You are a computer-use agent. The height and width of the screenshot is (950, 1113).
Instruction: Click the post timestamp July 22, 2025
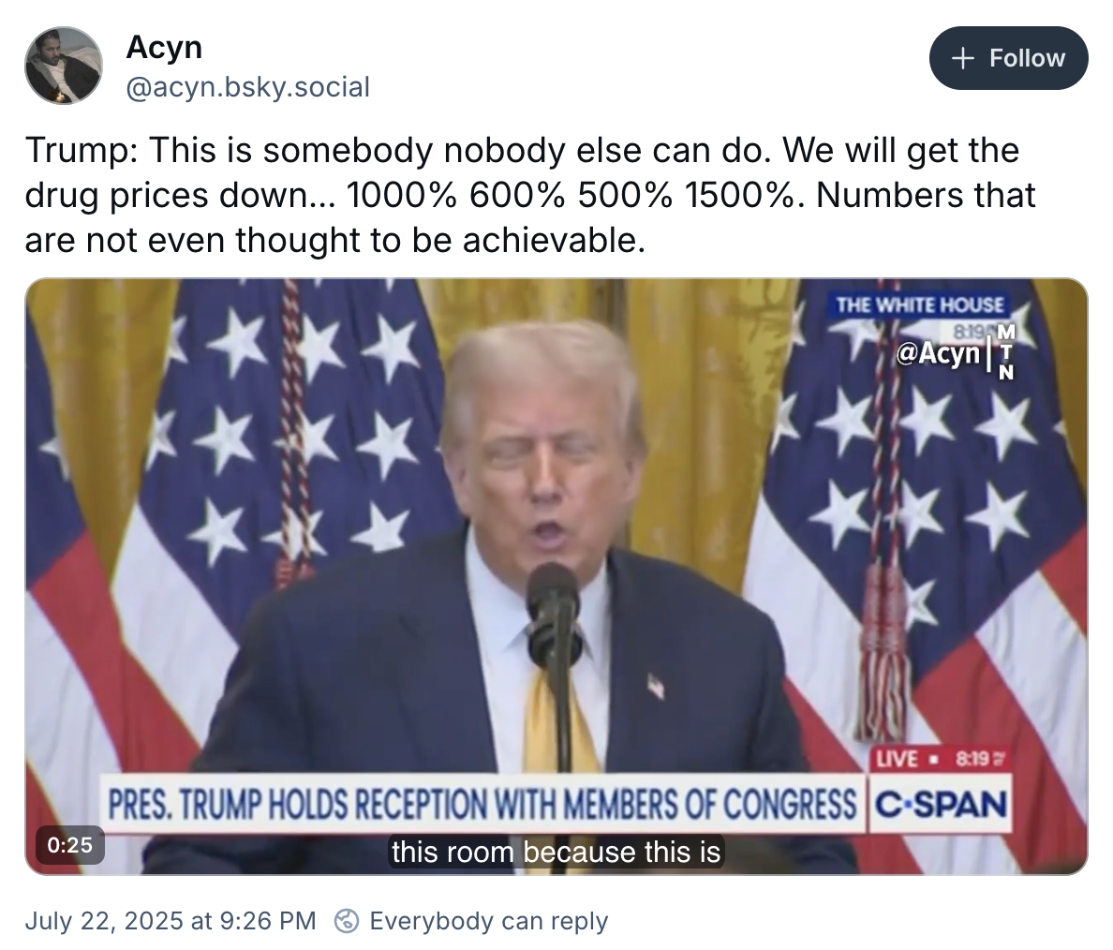(171, 921)
